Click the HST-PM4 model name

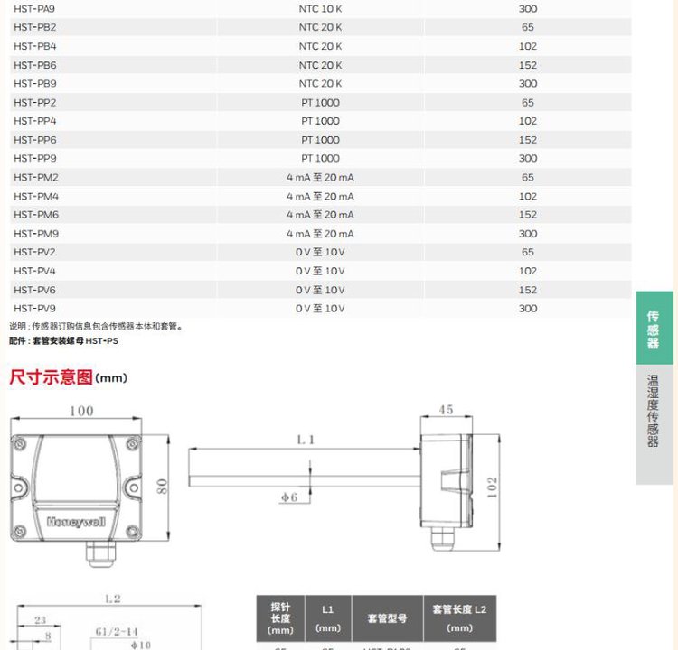35,196
